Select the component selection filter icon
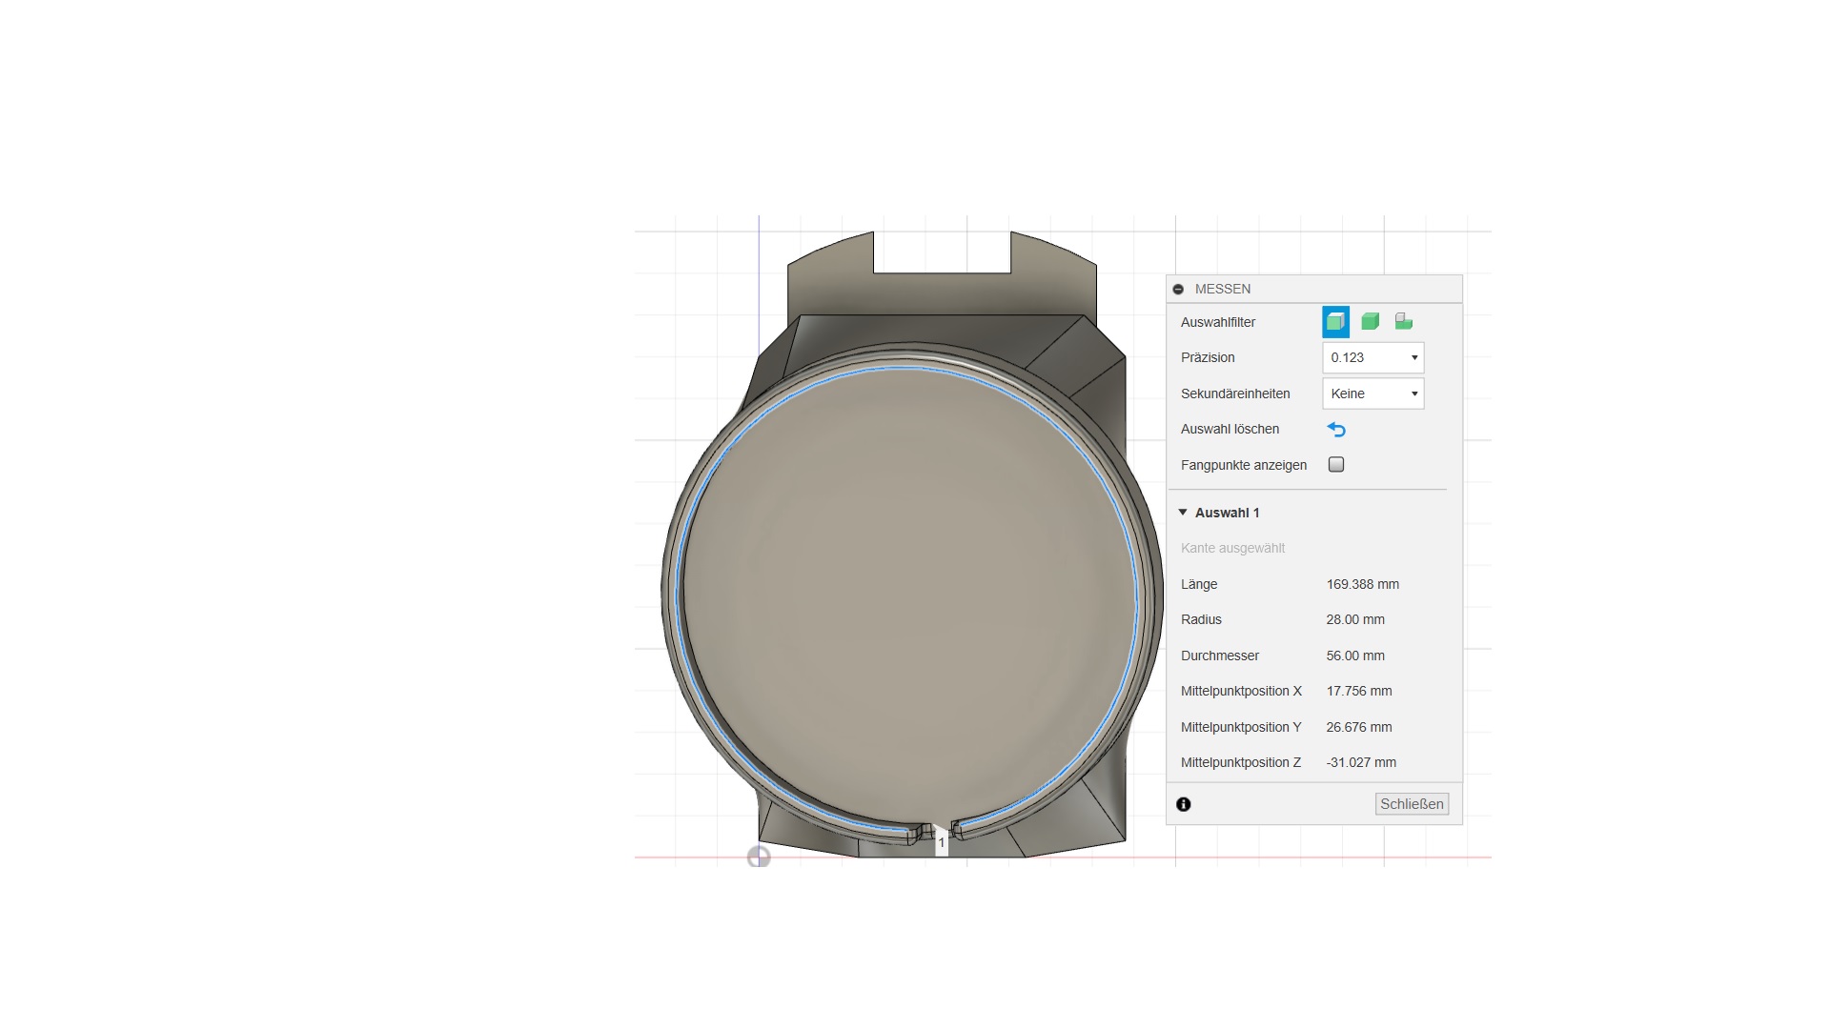This screenshot has width=1830, height=1029. [1404, 322]
